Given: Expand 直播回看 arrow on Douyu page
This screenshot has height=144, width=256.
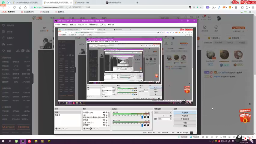Looking at the screenshot, I should [x=240, y=38].
